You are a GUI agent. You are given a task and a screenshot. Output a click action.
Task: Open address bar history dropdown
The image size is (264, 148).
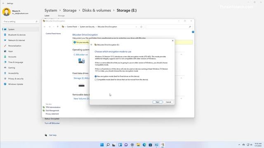point(136,27)
